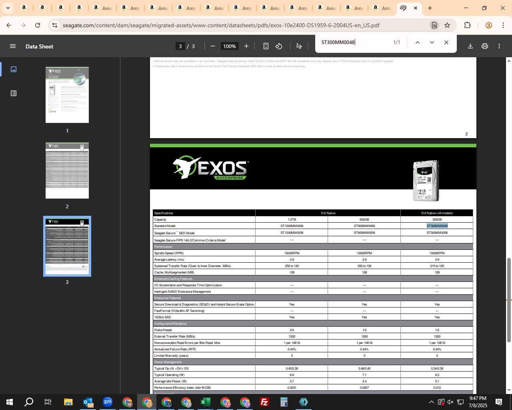Viewport: 512px width, 410px height.
Task: Open the Windows Start menu
Action: 10,402
